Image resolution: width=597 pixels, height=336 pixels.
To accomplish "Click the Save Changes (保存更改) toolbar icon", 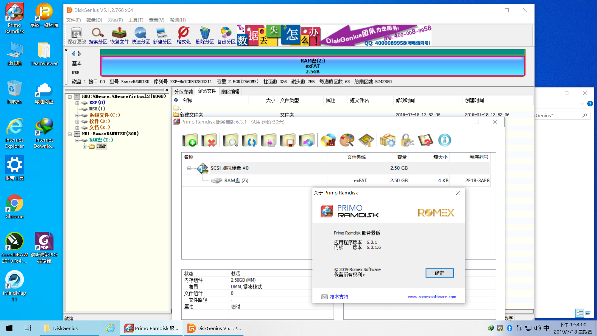I will (x=76, y=35).
